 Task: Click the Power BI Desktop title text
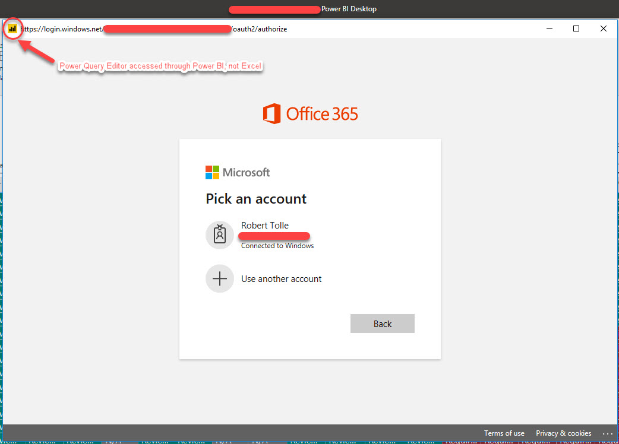point(349,9)
